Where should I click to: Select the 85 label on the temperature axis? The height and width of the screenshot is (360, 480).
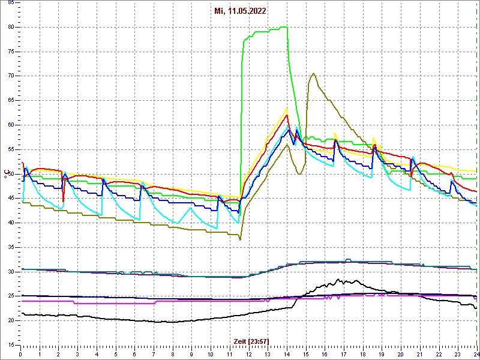pyautogui.click(x=10, y=2)
